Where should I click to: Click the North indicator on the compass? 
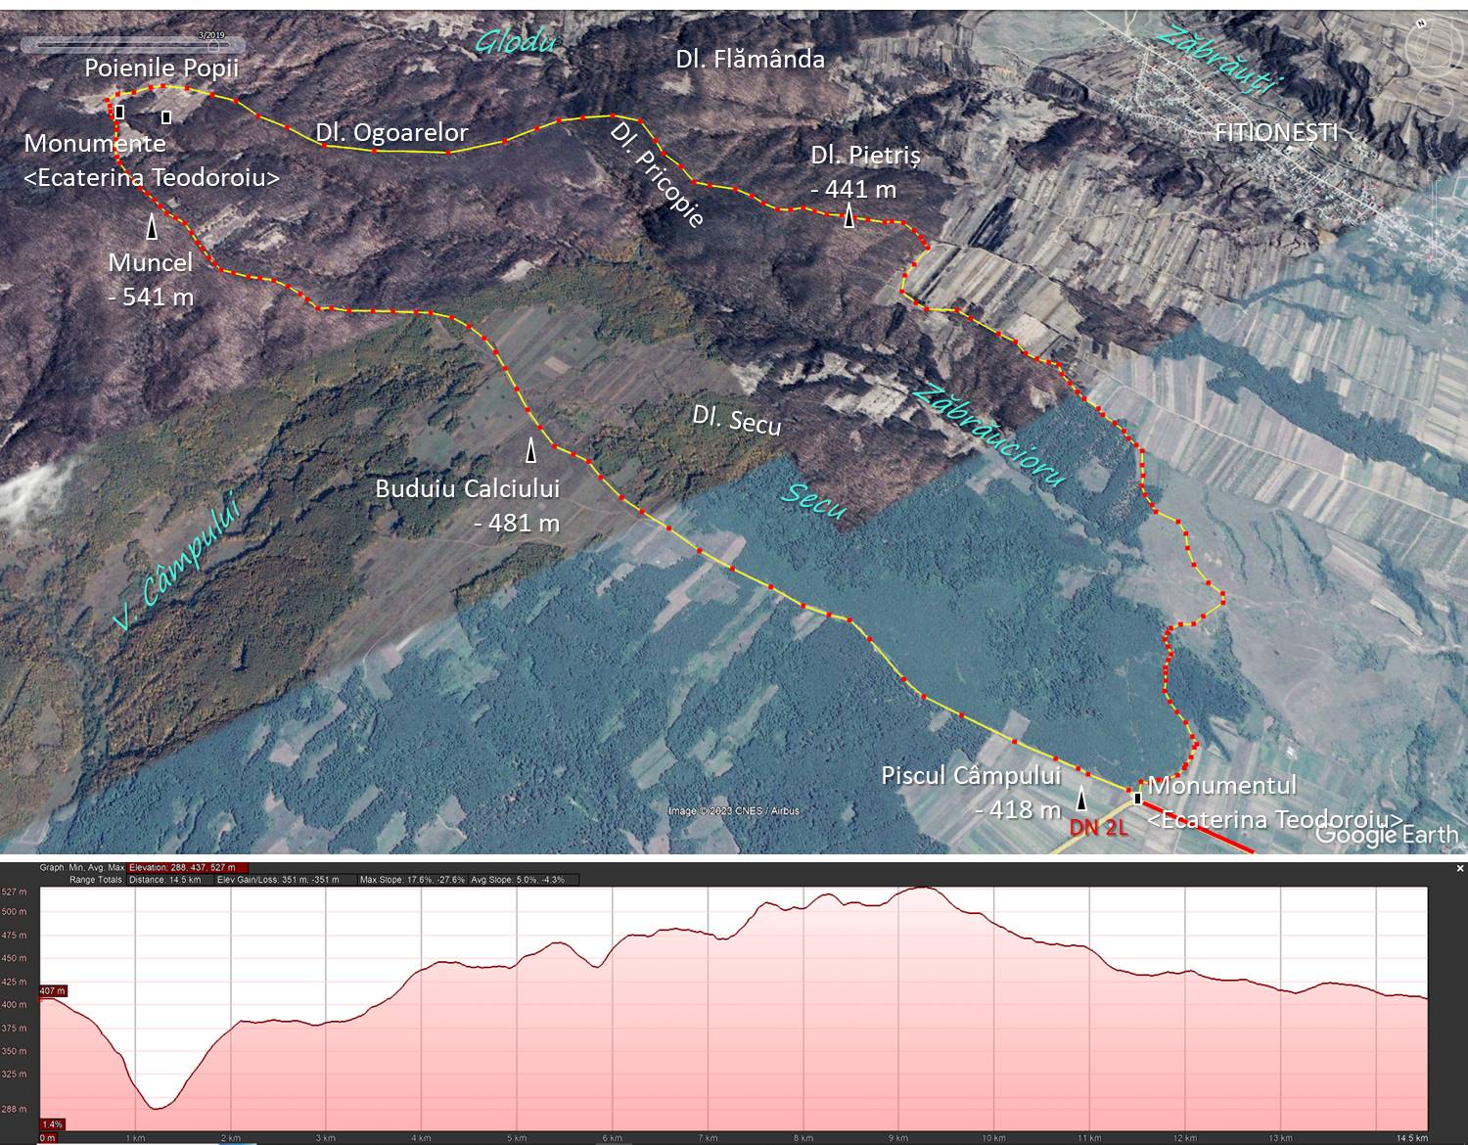click(x=1419, y=23)
